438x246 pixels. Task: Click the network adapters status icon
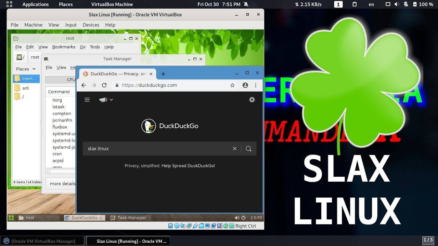point(189,226)
